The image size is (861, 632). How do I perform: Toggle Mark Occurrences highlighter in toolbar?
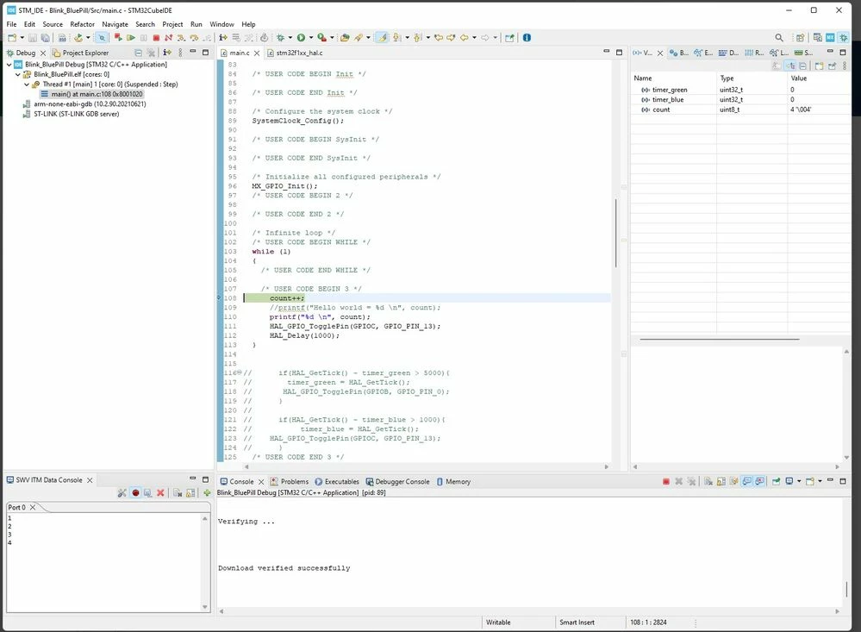[x=382, y=37]
